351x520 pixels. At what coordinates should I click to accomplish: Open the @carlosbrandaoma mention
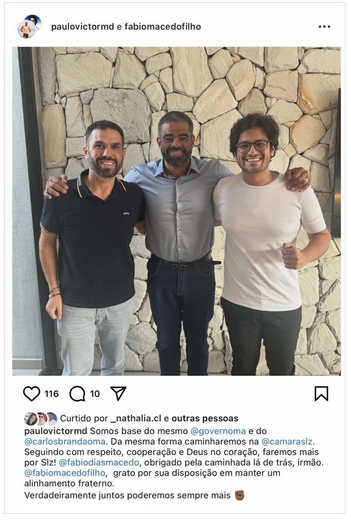(65, 442)
